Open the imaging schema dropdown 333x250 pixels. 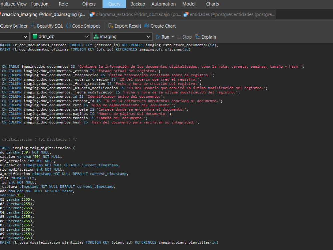pyautogui.click(x=122, y=37)
